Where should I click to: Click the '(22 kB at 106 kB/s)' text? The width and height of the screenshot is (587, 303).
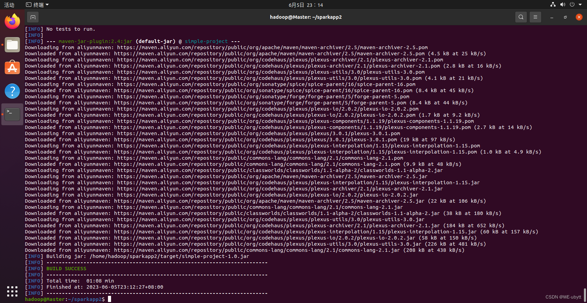[x=457, y=201]
